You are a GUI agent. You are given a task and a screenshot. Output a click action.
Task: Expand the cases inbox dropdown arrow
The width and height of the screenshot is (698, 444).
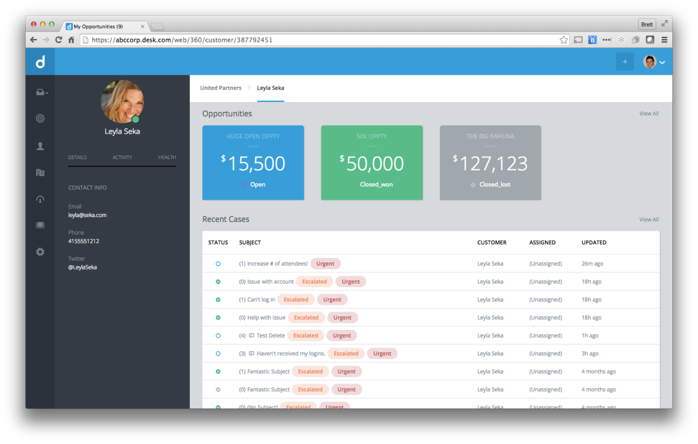46,93
